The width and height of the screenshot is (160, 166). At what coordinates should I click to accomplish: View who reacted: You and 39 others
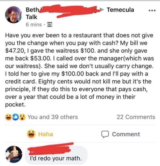[53, 117]
